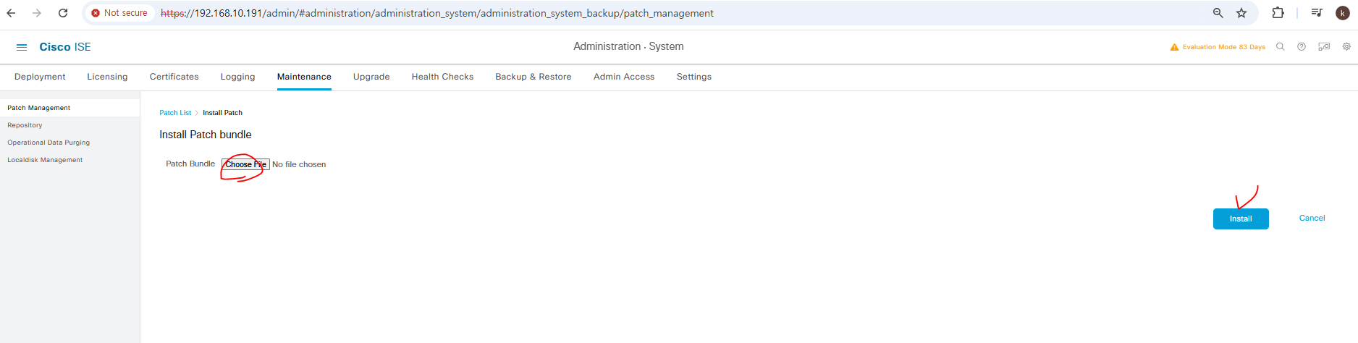Open Repository in the sidebar

(25, 125)
